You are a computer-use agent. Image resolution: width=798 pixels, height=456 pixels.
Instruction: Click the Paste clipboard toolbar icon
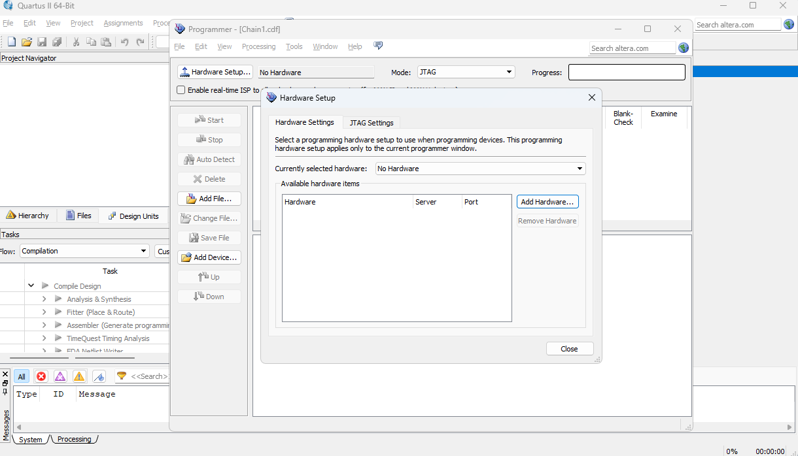coord(105,42)
